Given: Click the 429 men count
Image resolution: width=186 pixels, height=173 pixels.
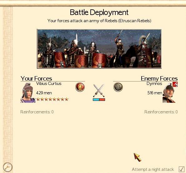Looking at the screenshot, I should coord(44,93).
